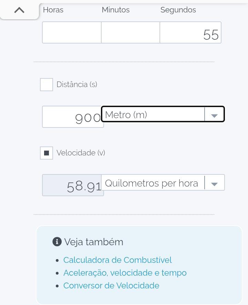Select the Segundos field showing 55
The image size is (248, 305).
tap(190, 33)
